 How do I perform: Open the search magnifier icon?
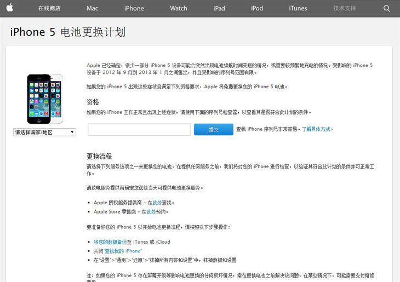(386, 8)
